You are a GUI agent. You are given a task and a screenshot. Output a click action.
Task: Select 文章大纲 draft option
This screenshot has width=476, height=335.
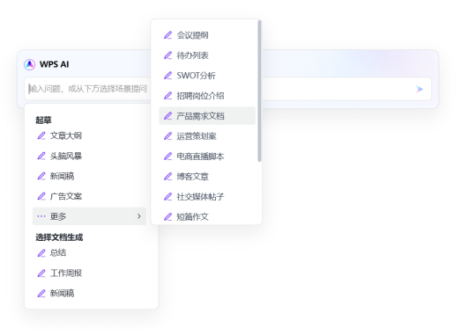tap(89, 135)
